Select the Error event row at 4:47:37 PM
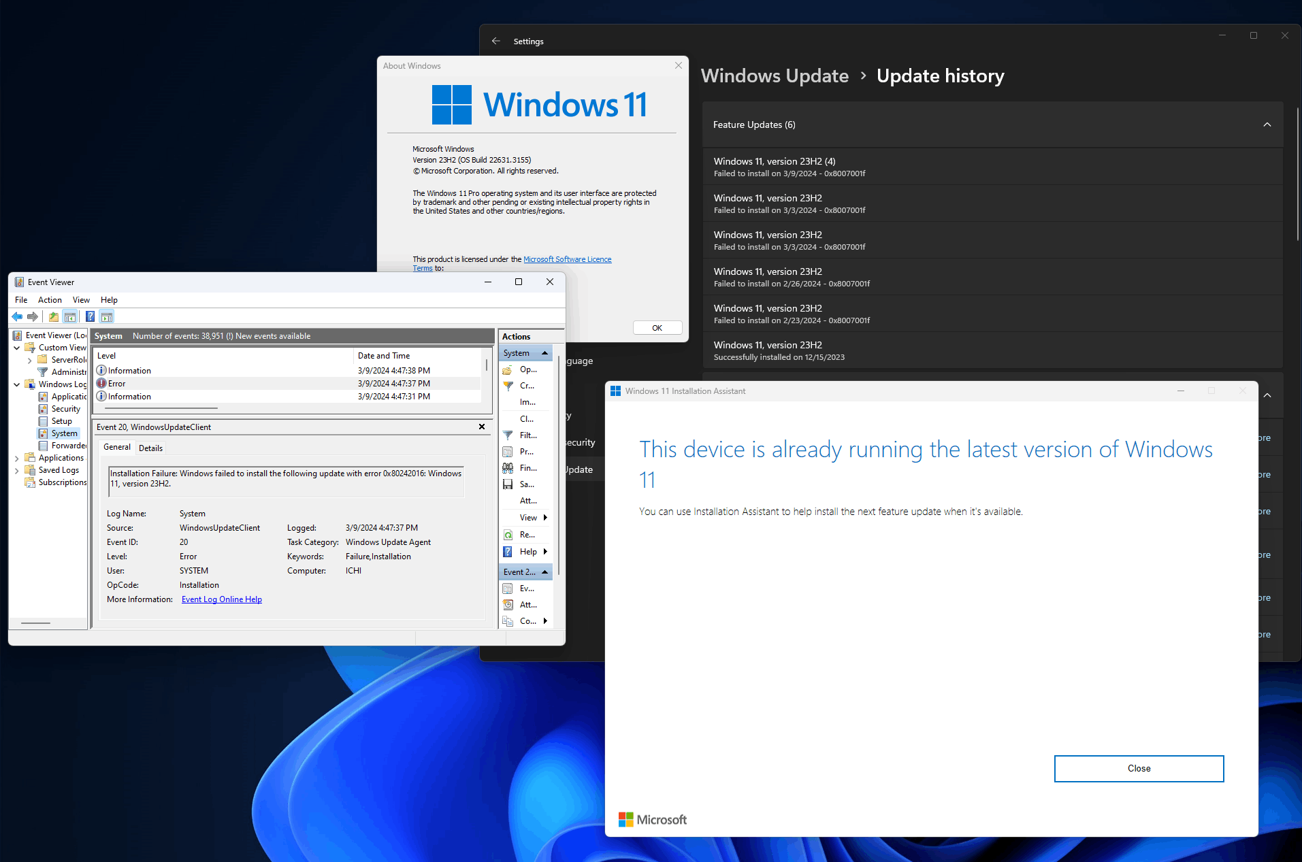This screenshot has width=1302, height=862. [x=288, y=384]
